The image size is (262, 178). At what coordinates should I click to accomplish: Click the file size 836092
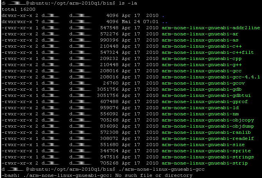pyautogui.click(x=109, y=126)
